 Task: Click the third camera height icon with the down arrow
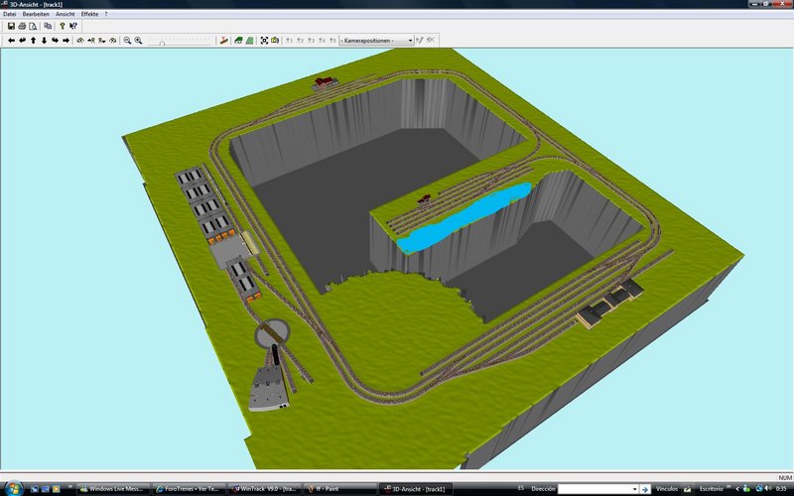click(x=102, y=40)
